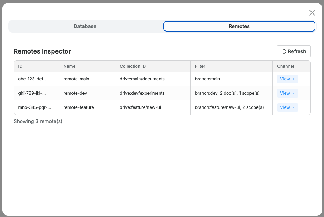
Task: Click the chevron on remote-dev's View button
Action: click(293, 93)
